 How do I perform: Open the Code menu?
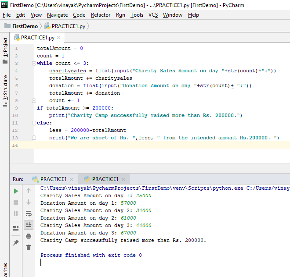[x=79, y=15]
